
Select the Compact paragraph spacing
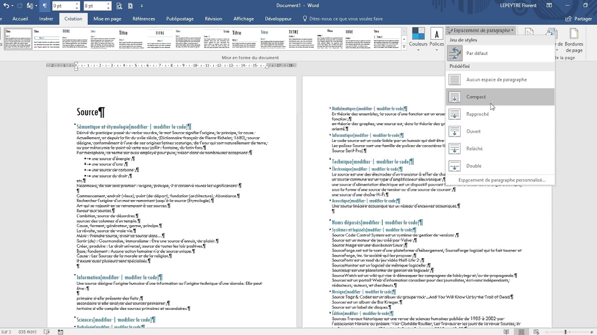tap(500, 97)
